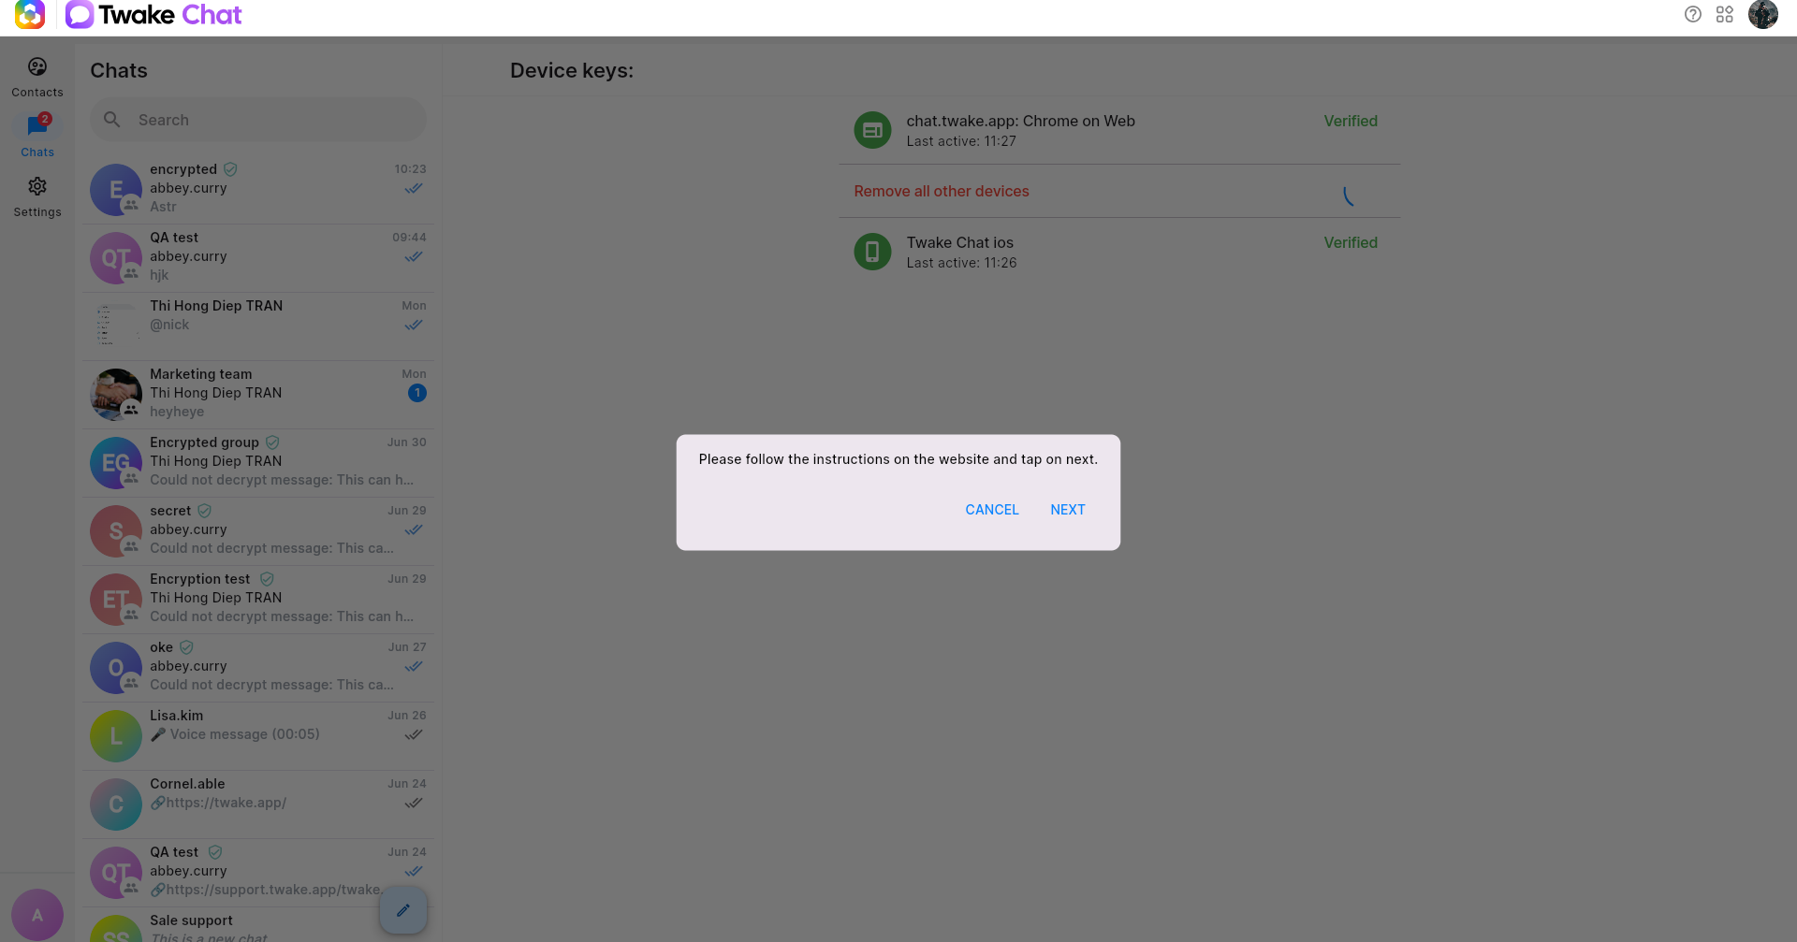
Task: Click the shield icon beside Encrypted group
Action: click(272, 442)
